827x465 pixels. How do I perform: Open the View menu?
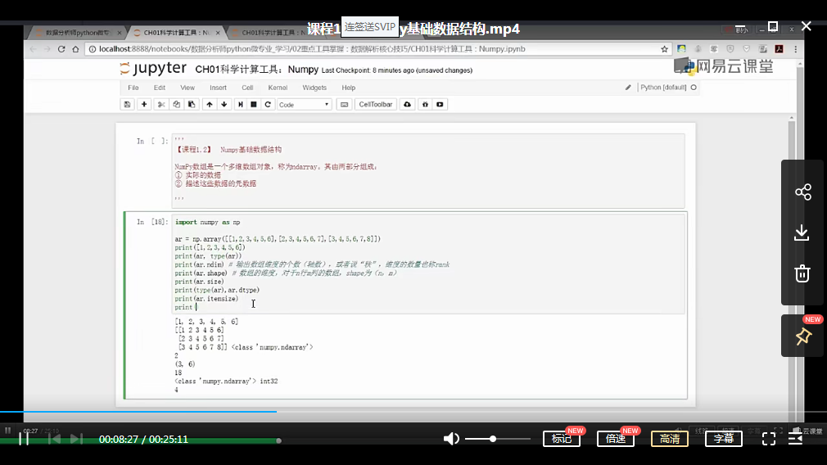[x=188, y=88]
